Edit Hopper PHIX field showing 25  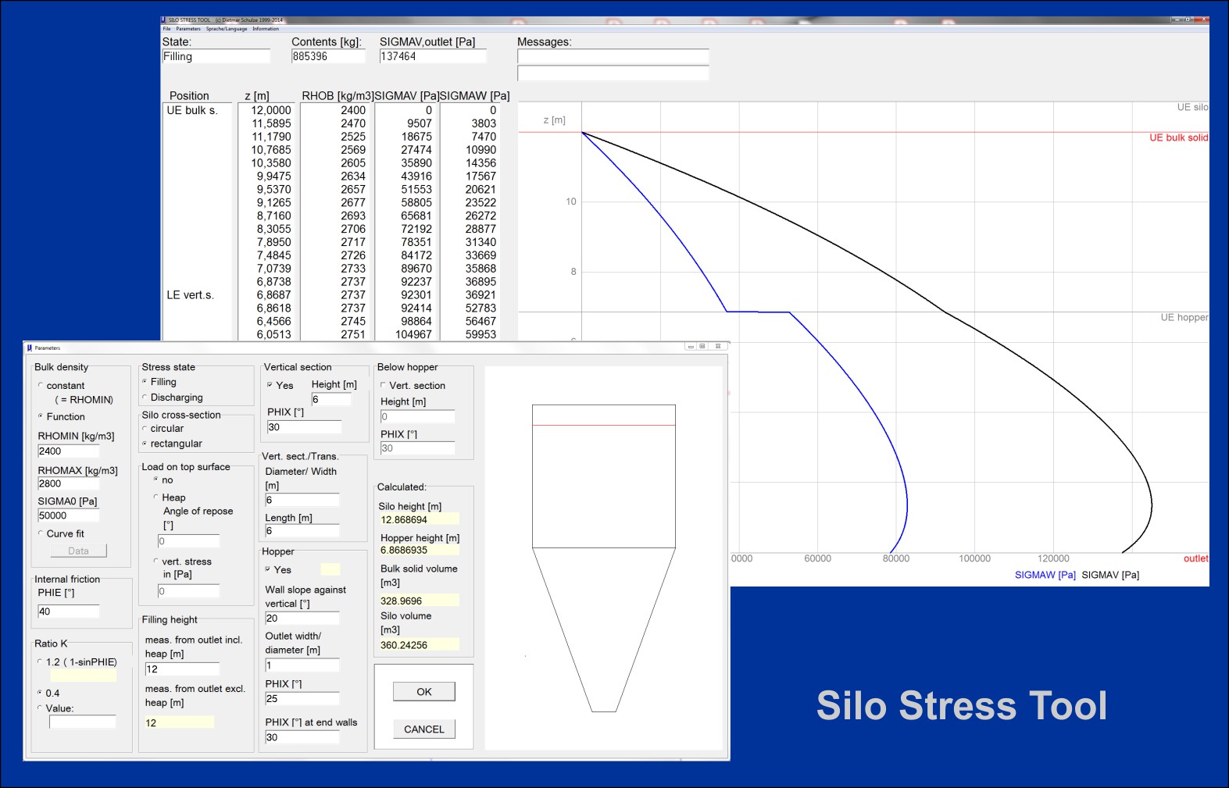[302, 699]
